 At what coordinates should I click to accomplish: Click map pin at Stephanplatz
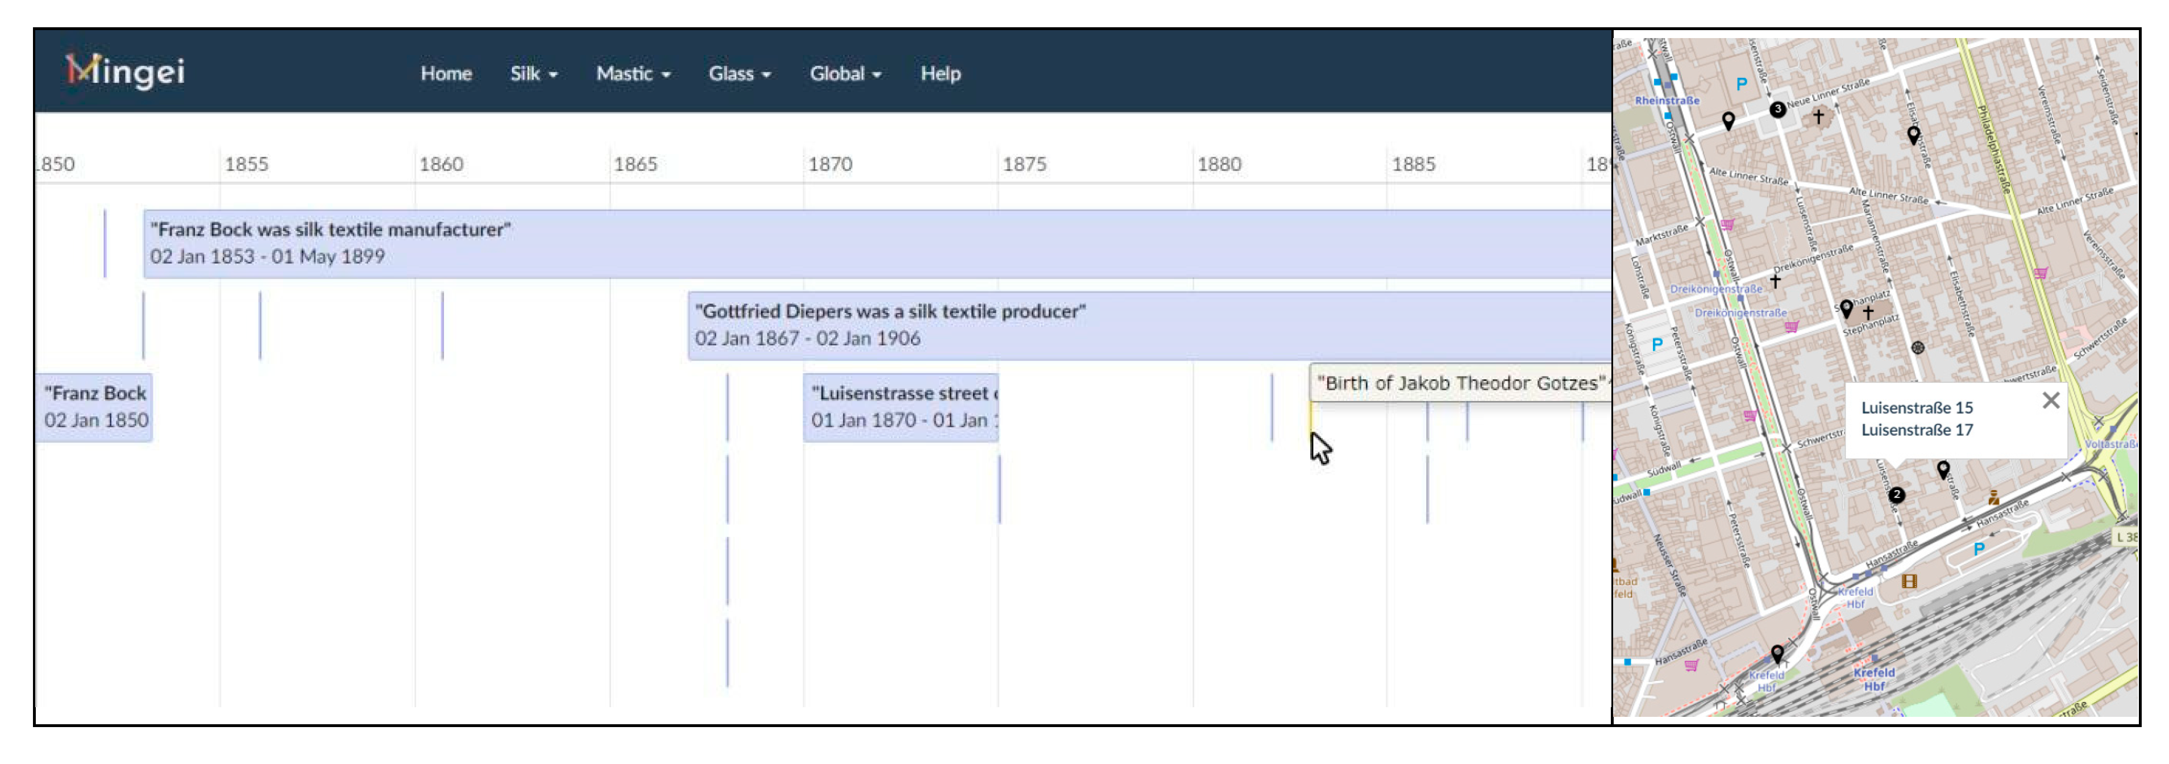1846,308
